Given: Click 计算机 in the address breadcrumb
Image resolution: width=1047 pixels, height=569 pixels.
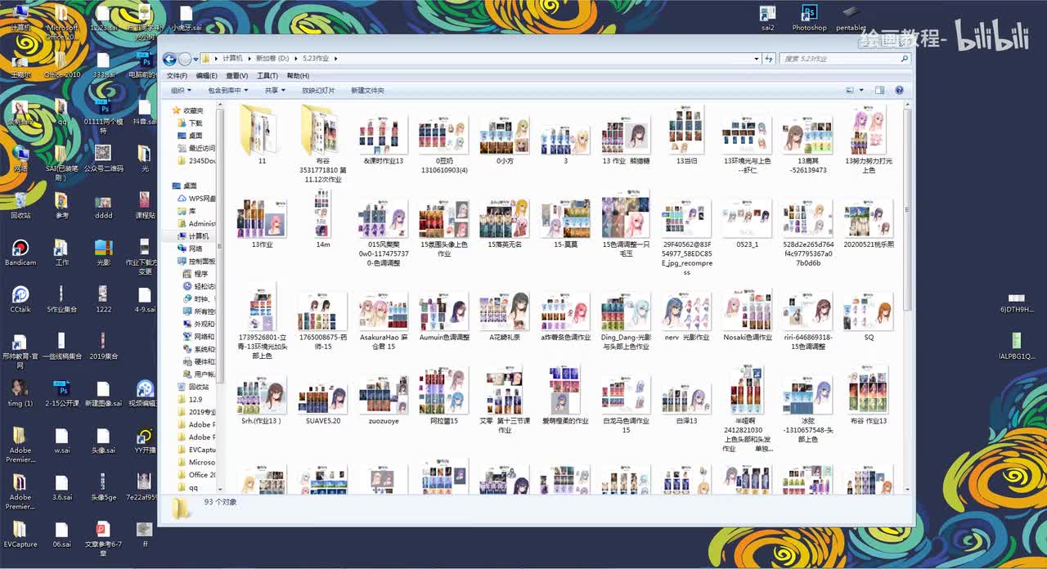Looking at the screenshot, I should pyautogui.click(x=233, y=59).
